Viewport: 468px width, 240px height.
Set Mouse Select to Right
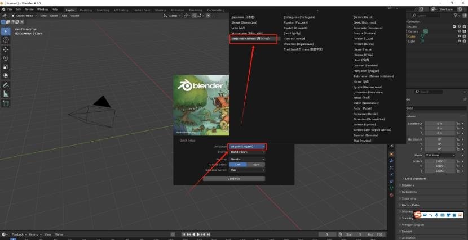click(256, 165)
